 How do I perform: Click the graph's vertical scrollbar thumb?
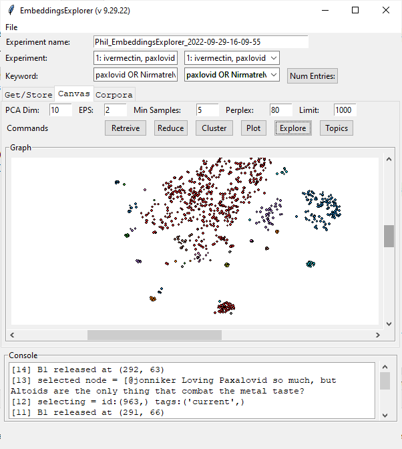(389, 236)
